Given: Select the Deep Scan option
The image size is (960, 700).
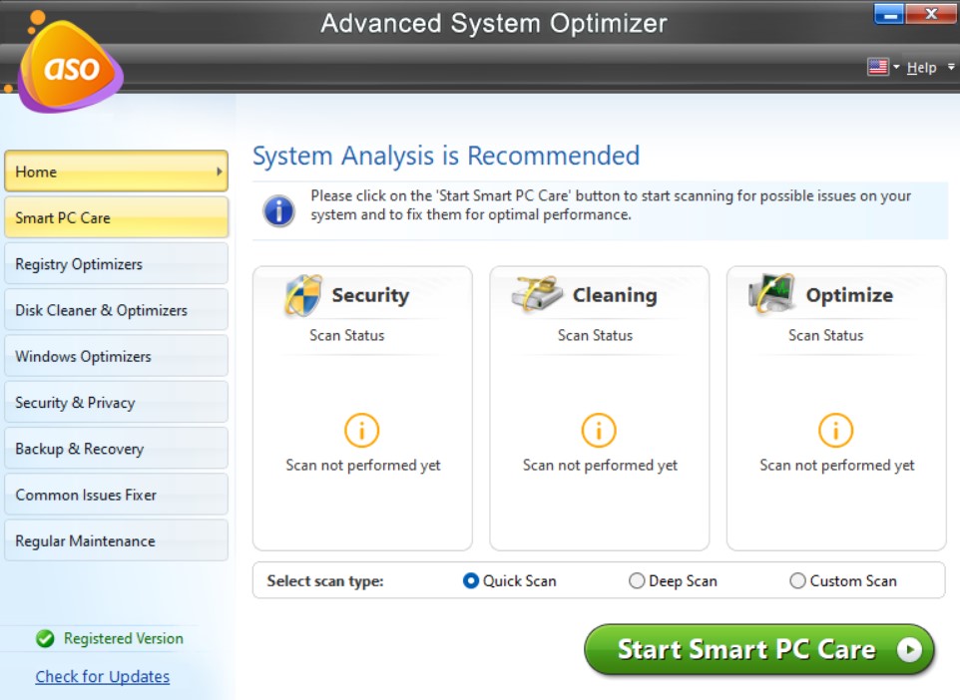Looking at the screenshot, I should coord(636,580).
